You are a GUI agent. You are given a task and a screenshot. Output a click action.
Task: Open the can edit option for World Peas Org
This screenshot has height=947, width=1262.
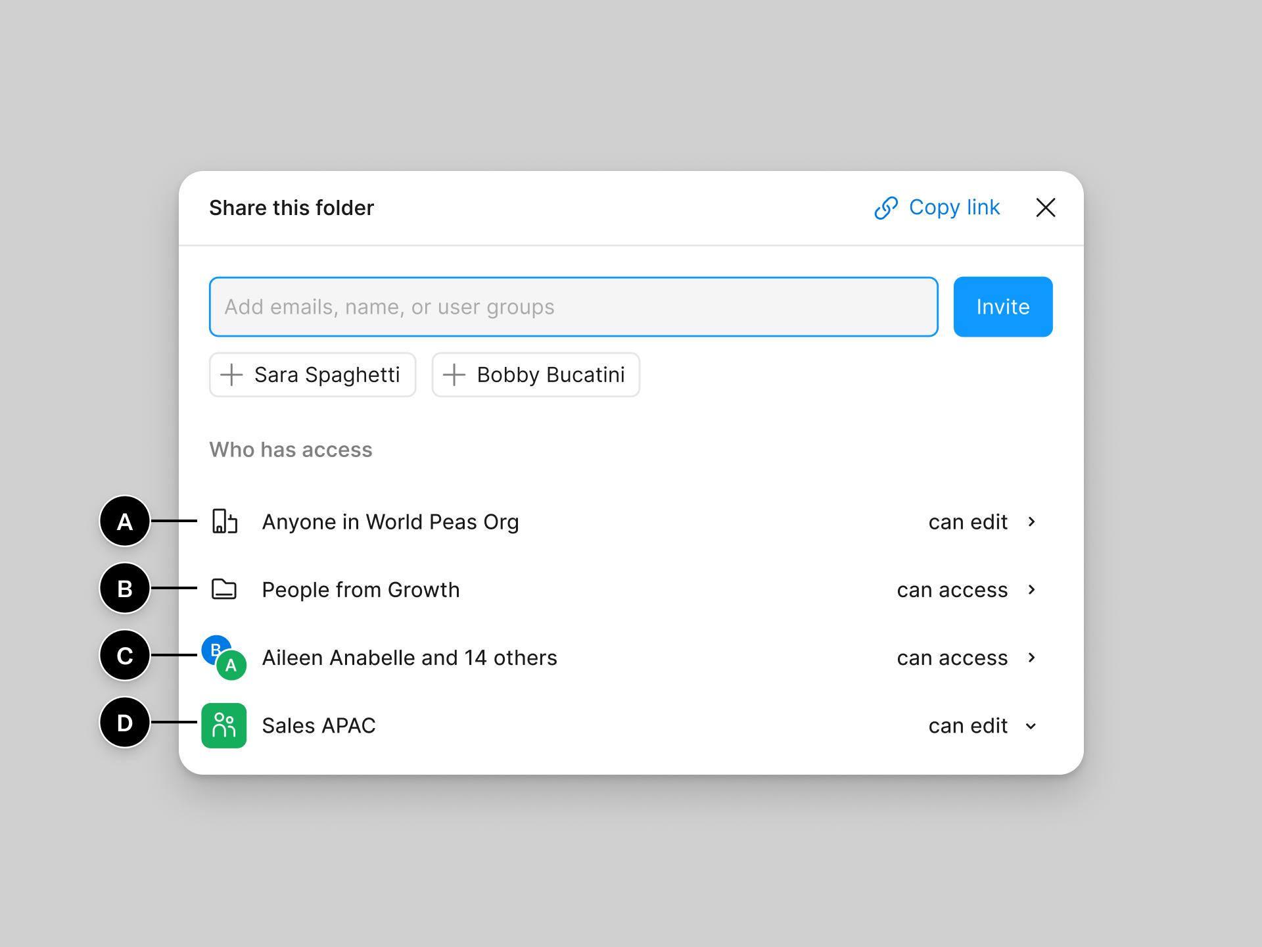[968, 522]
